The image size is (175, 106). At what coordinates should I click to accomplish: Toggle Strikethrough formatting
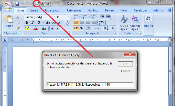(48, 23)
